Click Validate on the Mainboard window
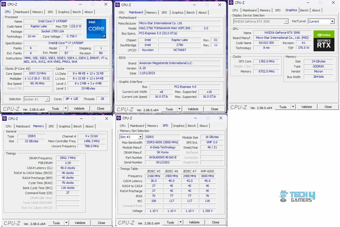 pyautogui.click(x=193, y=109)
